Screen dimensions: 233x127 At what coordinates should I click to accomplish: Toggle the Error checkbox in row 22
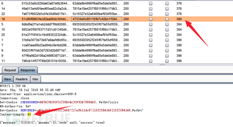151,14
